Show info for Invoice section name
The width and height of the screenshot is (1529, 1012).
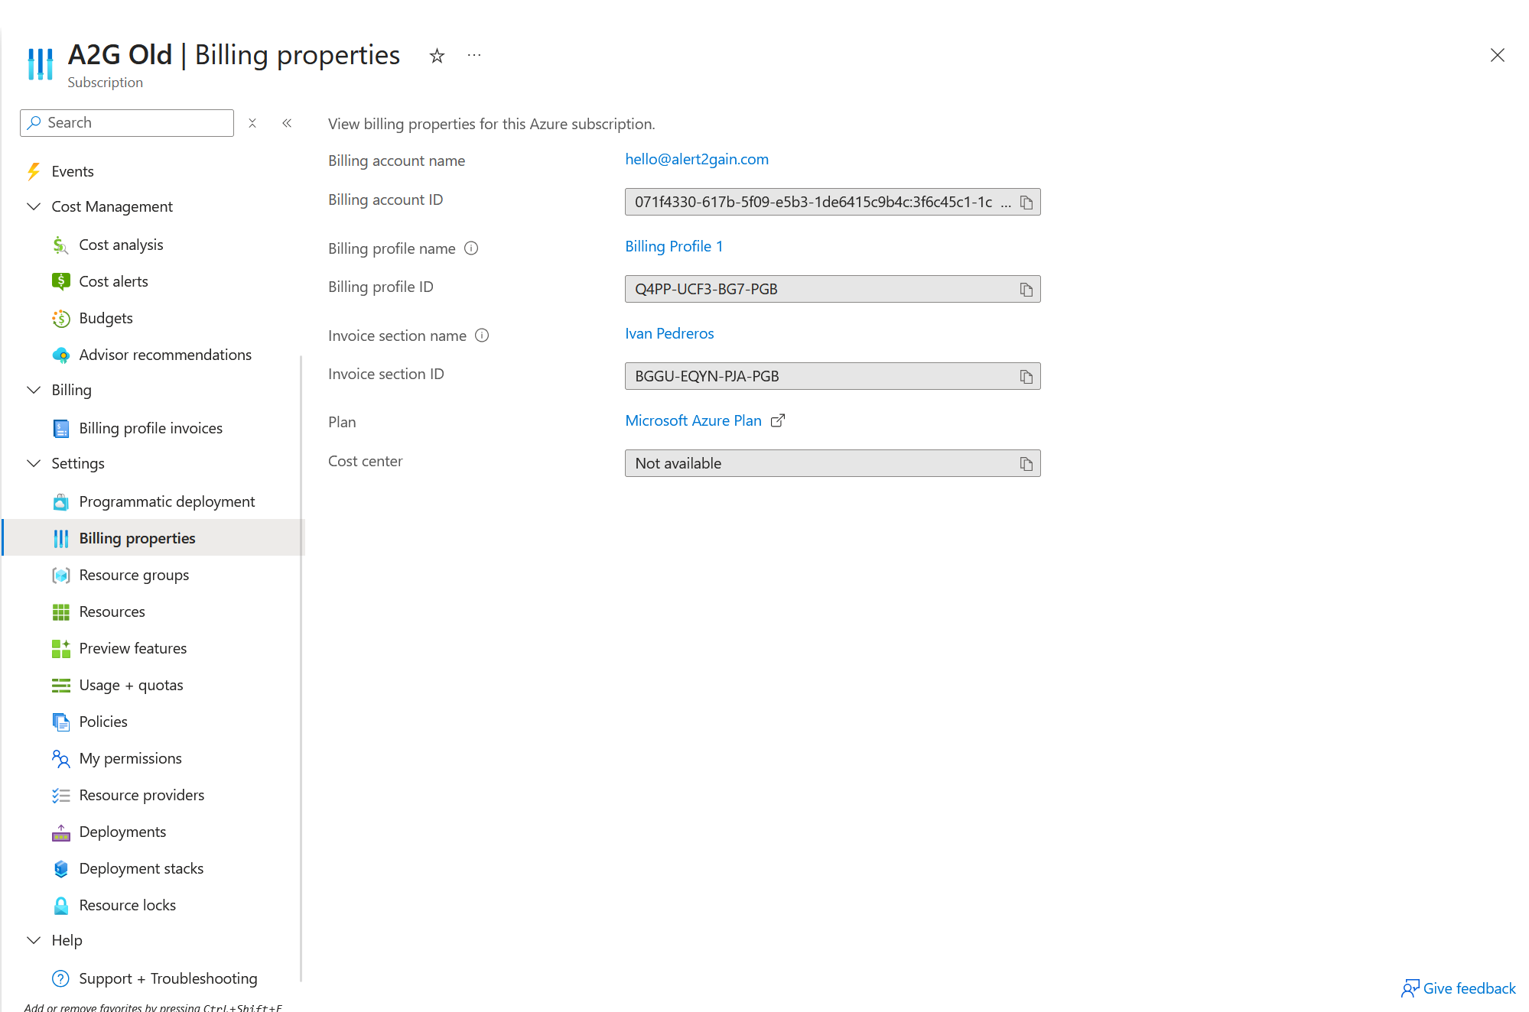(x=482, y=336)
